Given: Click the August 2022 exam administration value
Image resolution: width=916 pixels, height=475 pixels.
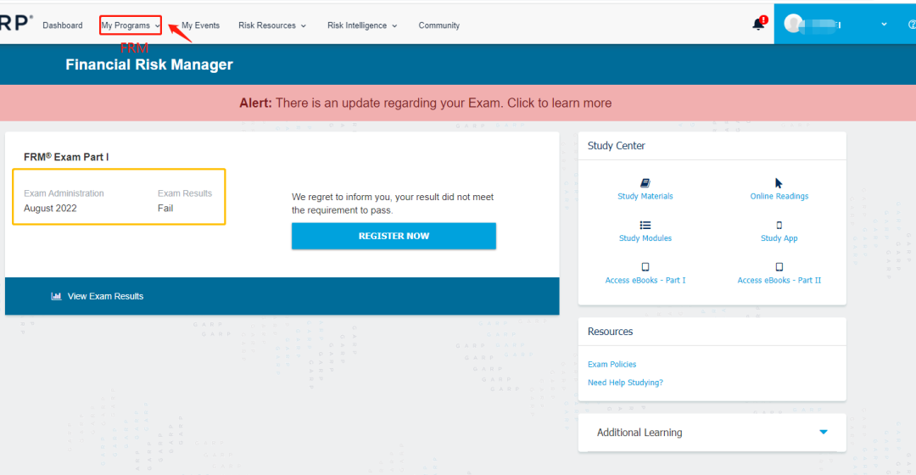Looking at the screenshot, I should (x=50, y=208).
